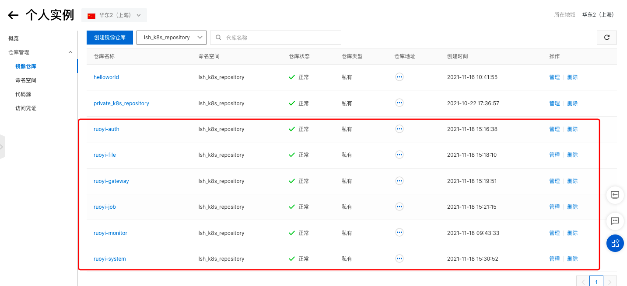
Task: Refresh the repository list
Action: coord(606,38)
